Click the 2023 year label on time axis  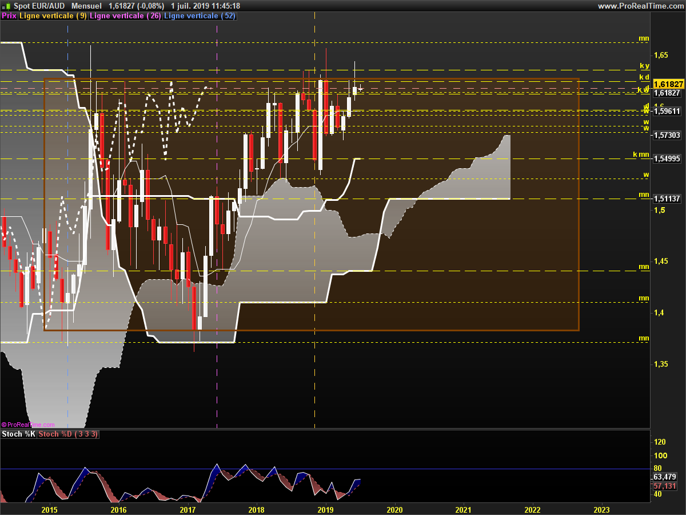pos(602,509)
